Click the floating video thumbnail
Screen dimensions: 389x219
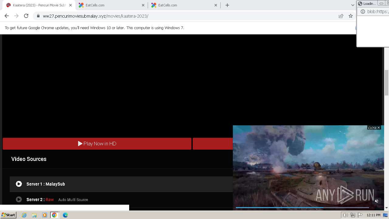308,168
